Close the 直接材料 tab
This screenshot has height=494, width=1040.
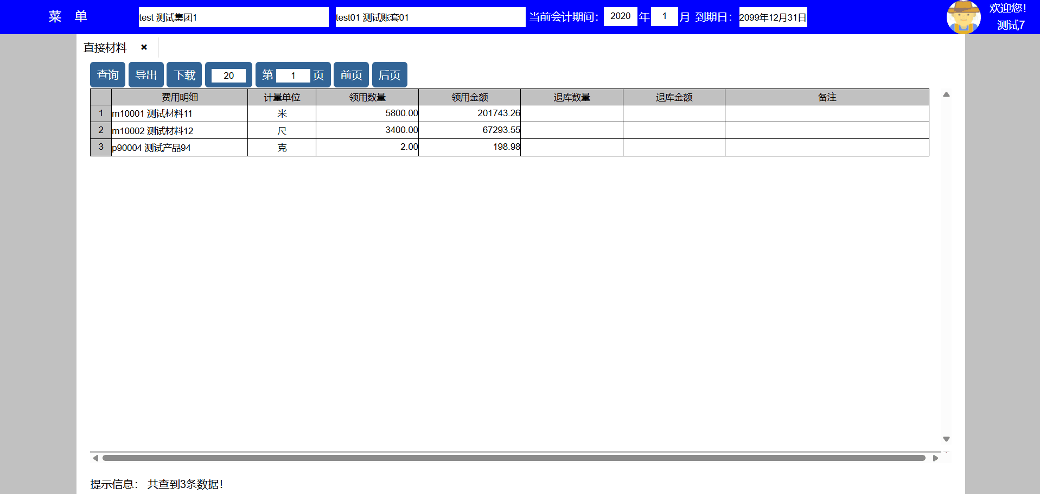144,47
